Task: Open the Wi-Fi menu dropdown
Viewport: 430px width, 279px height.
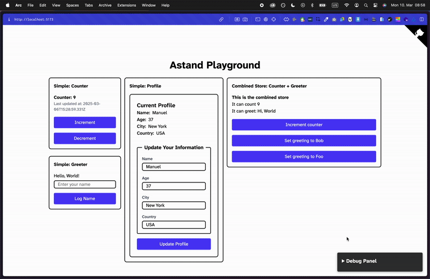Action: (347, 5)
